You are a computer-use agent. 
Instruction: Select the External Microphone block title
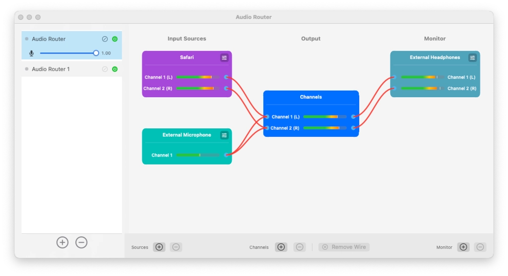pos(187,135)
